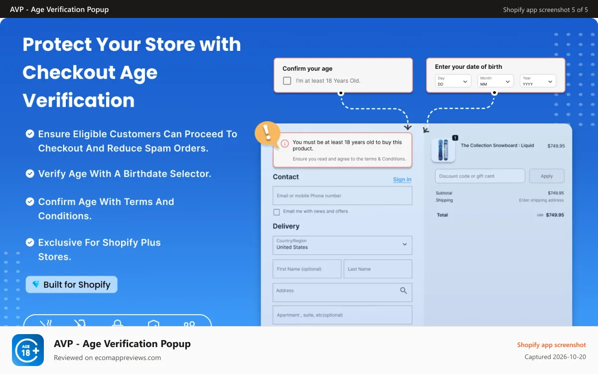
Task: Click Shopify app screenshot 5 of 5 text
Action: (545, 9)
